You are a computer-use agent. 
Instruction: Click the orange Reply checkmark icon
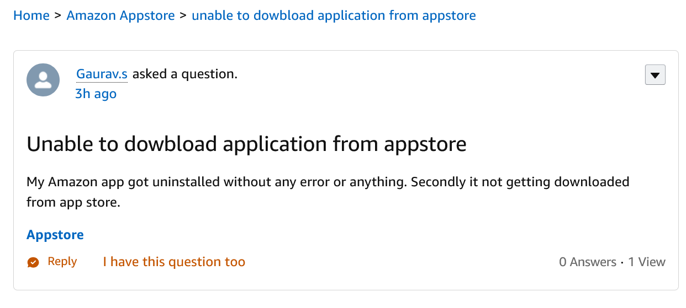33,262
